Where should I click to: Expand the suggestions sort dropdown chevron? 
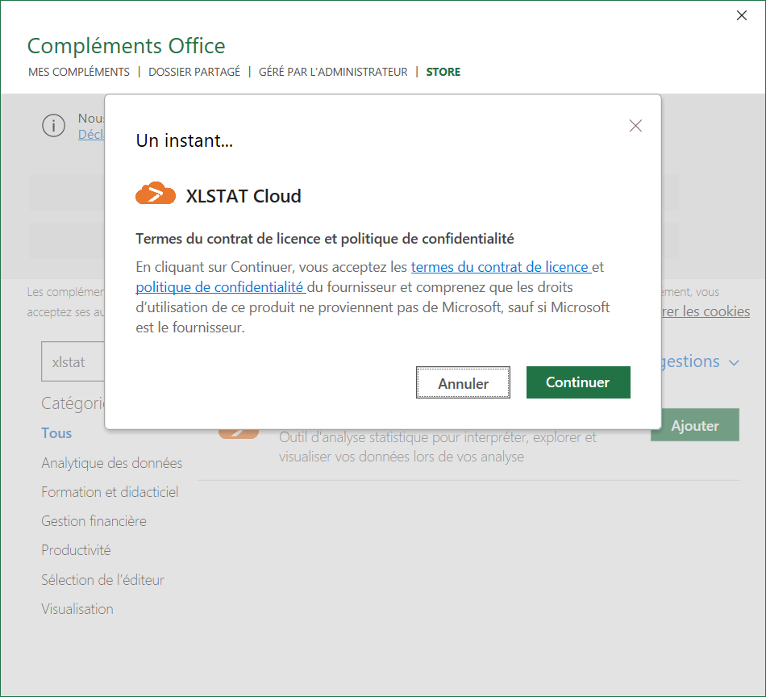[x=734, y=363]
